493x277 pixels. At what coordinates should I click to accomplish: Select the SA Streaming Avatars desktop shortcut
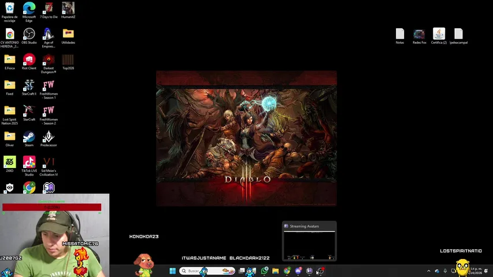point(49,188)
